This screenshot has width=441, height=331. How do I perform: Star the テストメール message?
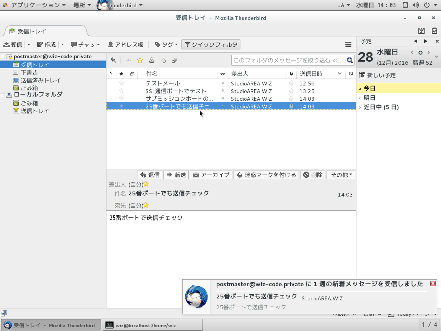pos(121,83)
